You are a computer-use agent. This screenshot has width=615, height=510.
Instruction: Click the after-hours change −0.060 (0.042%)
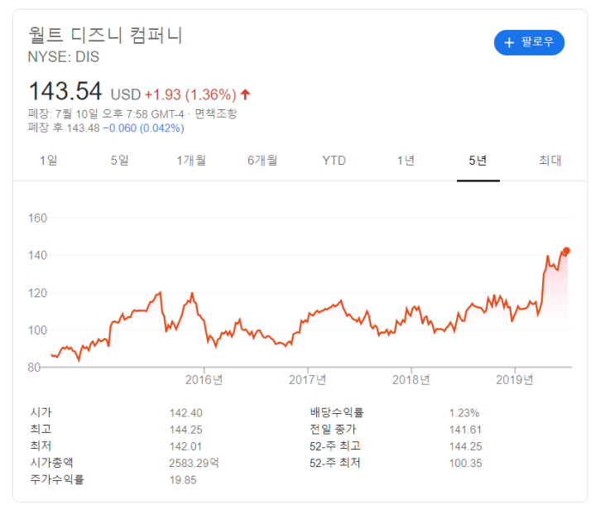[x=143, y=128]
